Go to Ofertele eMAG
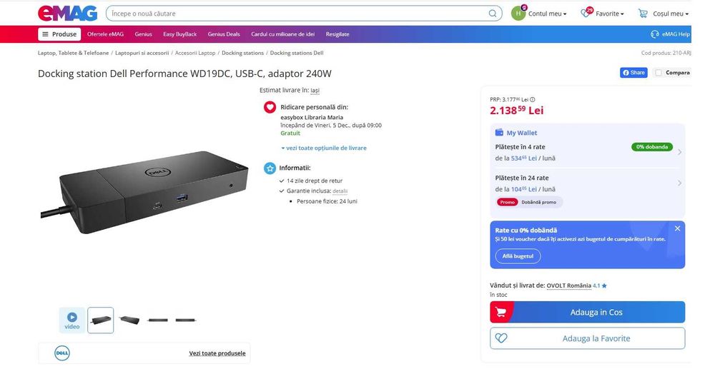715x369 pixels. (105, 34)
